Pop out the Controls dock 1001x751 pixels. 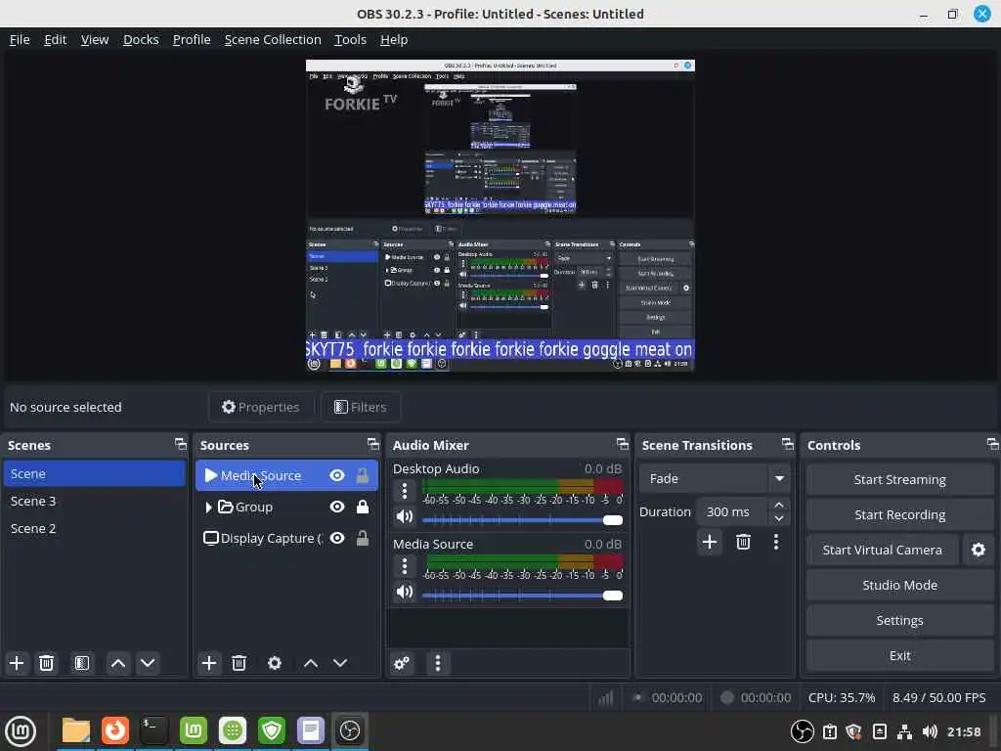[992, 444]
